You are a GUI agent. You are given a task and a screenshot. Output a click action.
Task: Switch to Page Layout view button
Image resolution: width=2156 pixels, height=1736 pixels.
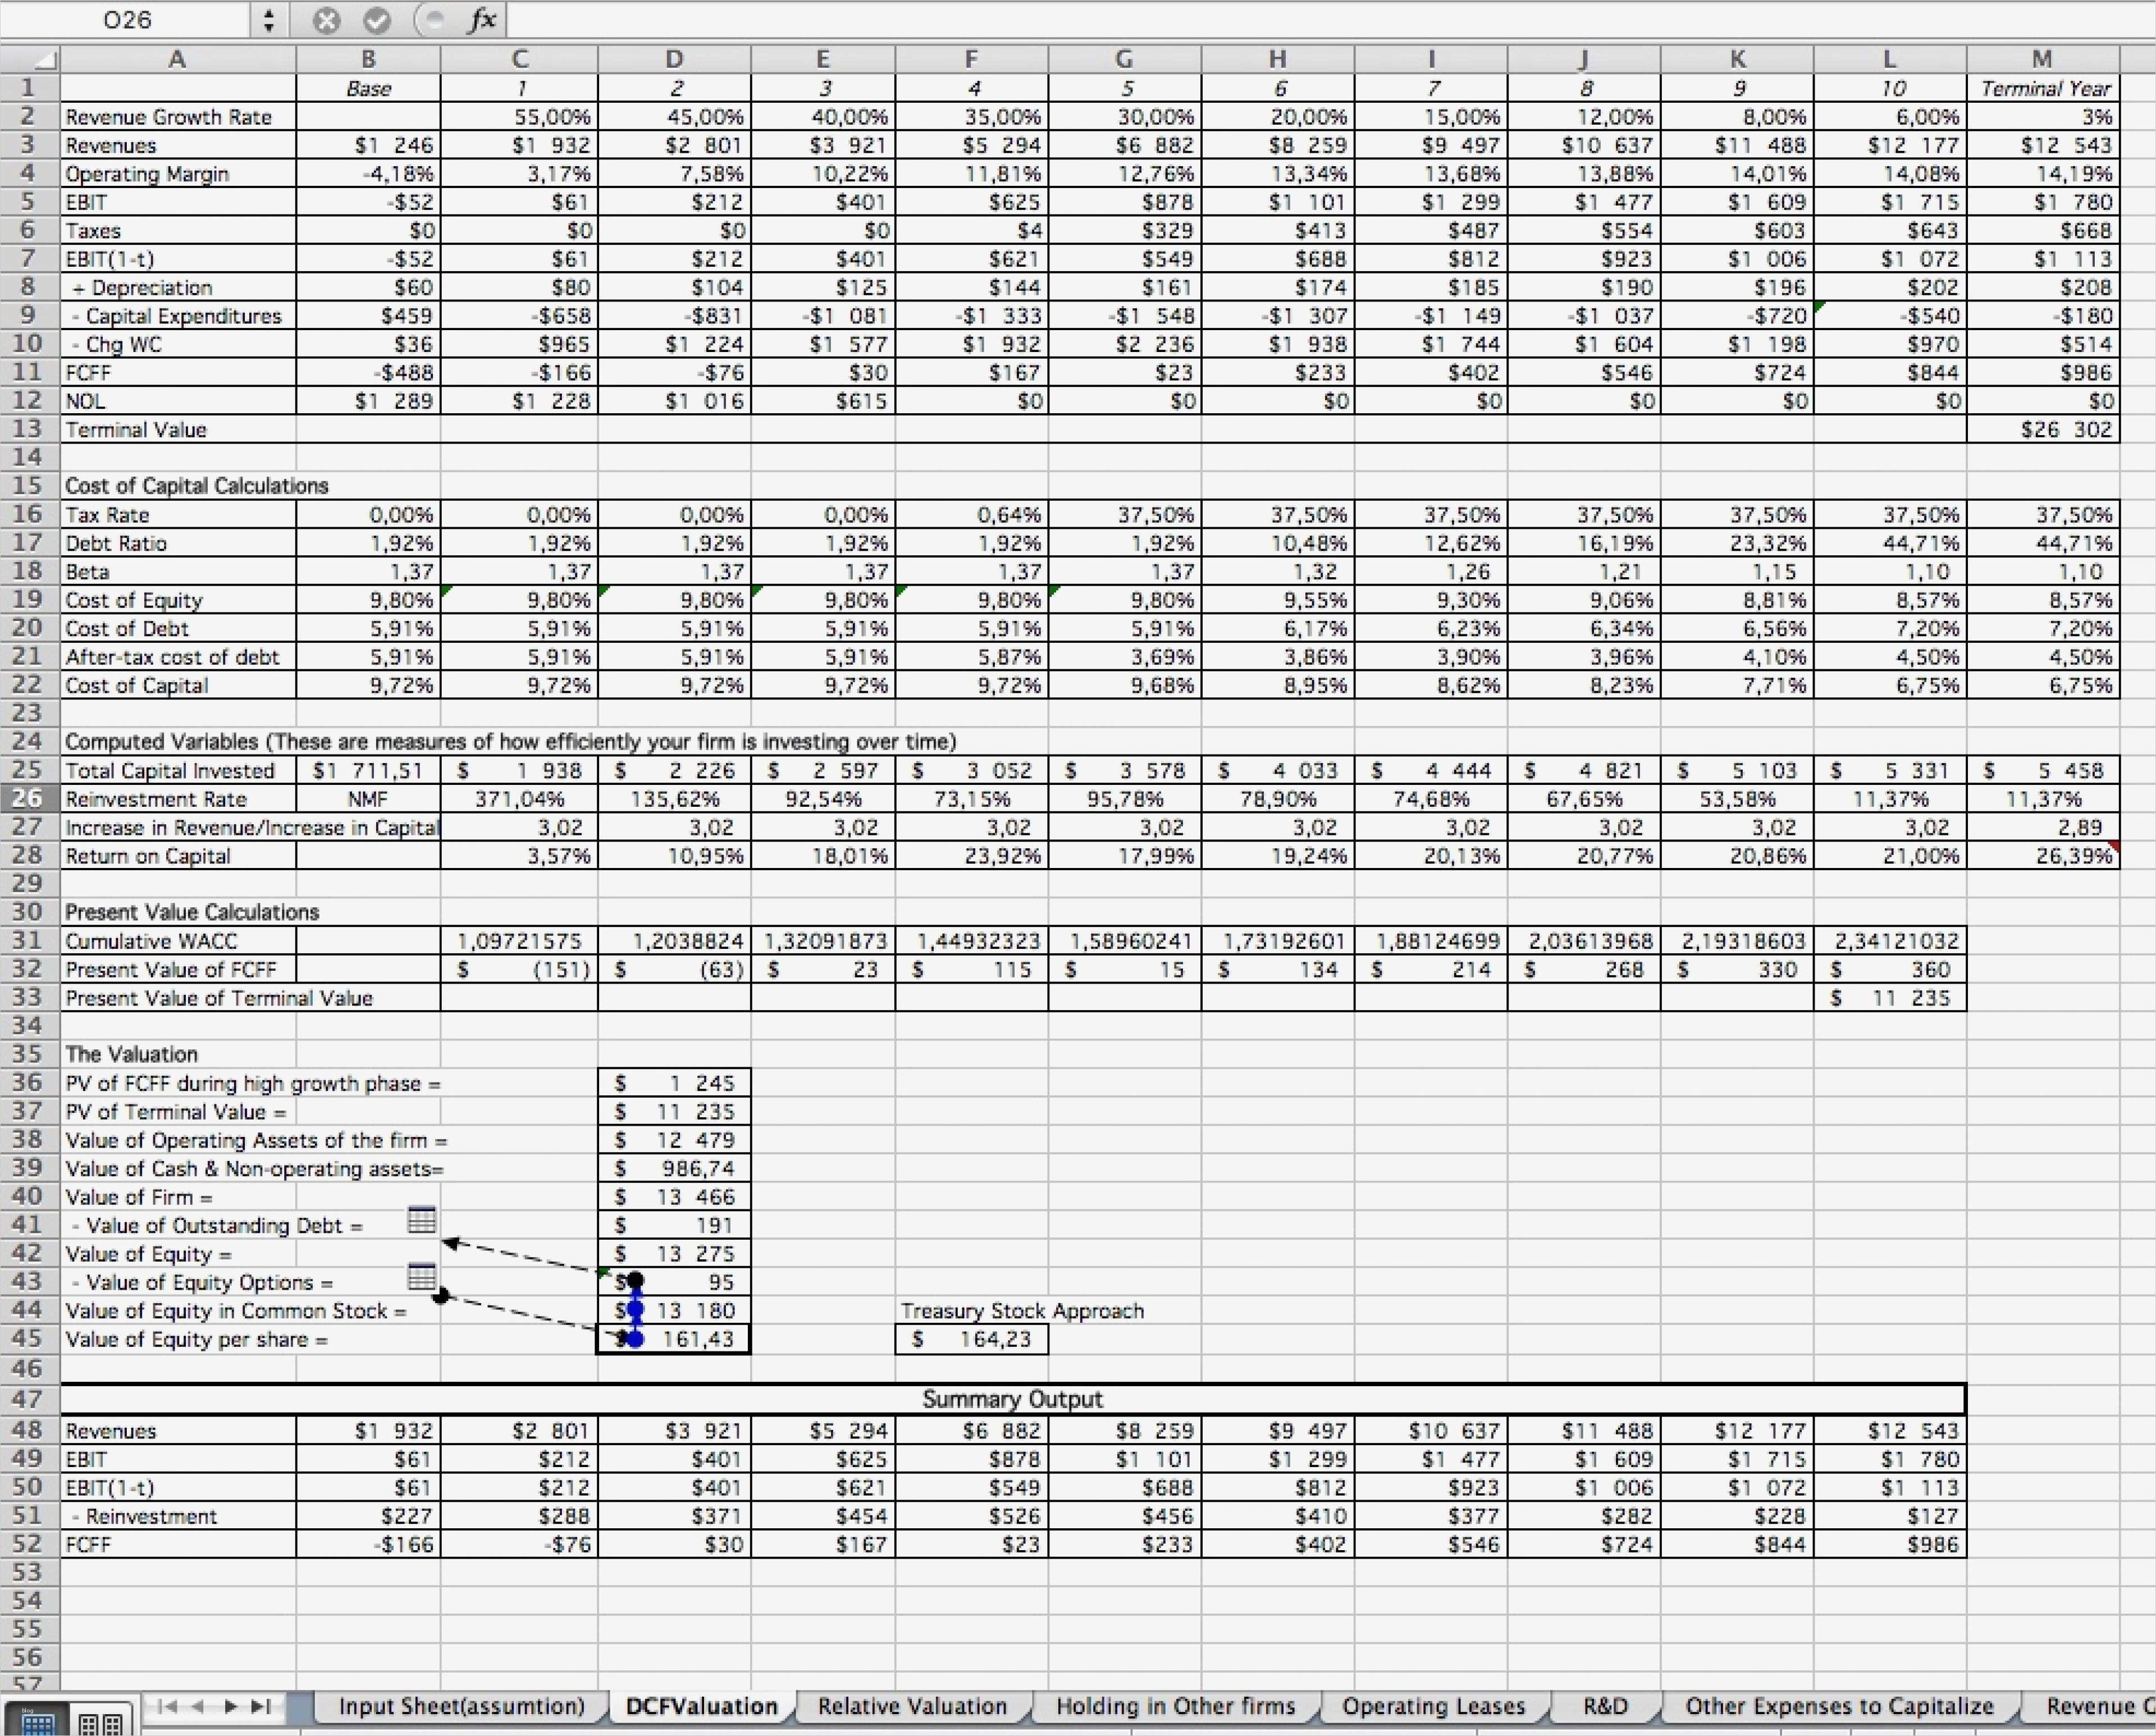pyautogui.click(x=101, y=1723)
